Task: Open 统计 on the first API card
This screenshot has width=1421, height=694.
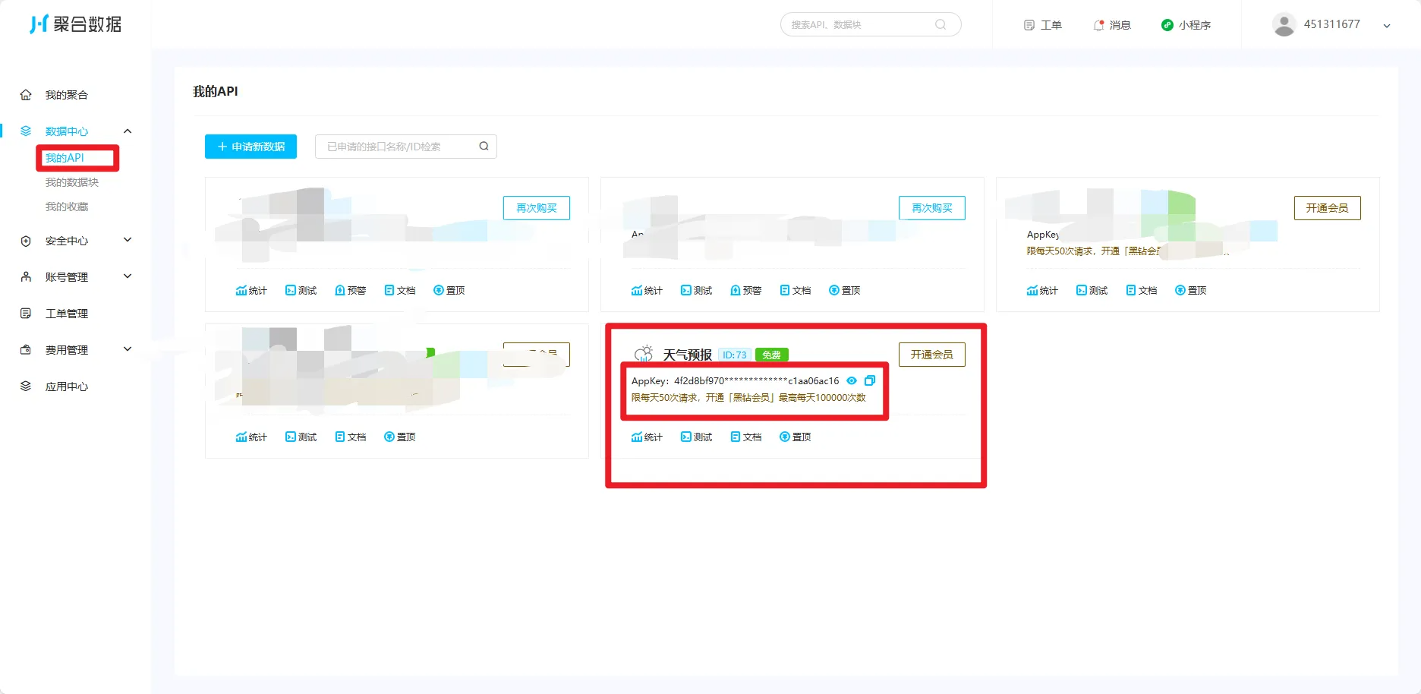Action: point(251,290)
